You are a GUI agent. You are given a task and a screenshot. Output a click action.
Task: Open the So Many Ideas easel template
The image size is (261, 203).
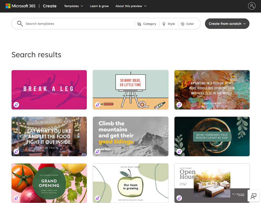(130, 90)
